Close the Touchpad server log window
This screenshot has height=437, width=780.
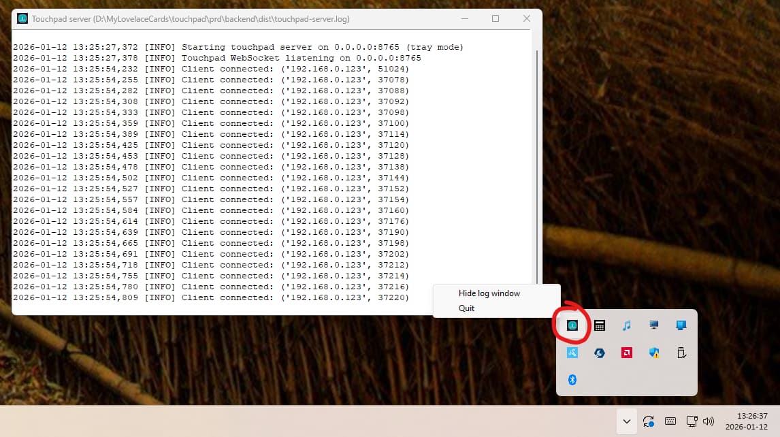pyautogui.click(x=527, y=19)
